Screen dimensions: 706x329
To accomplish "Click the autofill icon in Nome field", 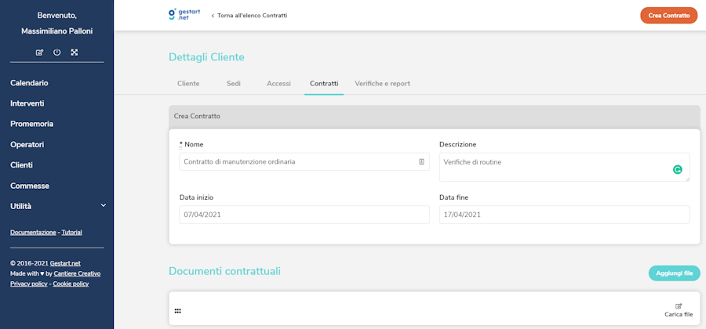I will (421, 161).
